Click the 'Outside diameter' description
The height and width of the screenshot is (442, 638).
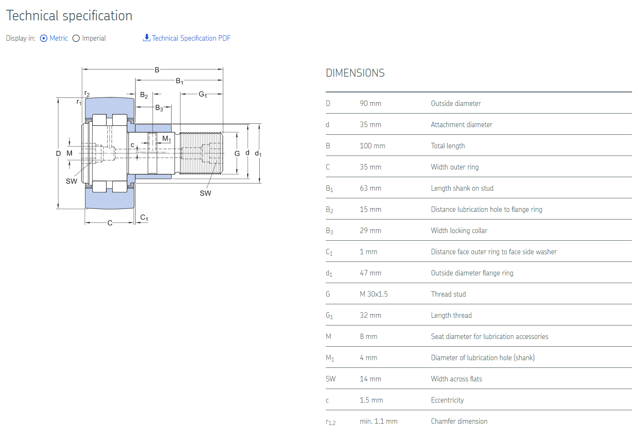pyautogui.click(x=455, y=103)
